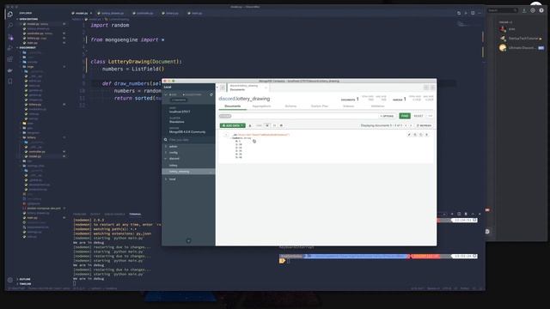Screen dimensions: 550x309
Task: Open the second editor tab in VS Code
Action: point(113,14)
